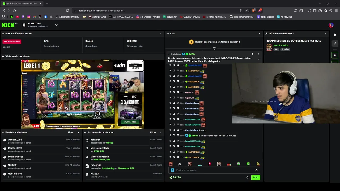Click the green-outlined icon in the right sidebar
Screen dimensions: 340x191
point(335,55)
